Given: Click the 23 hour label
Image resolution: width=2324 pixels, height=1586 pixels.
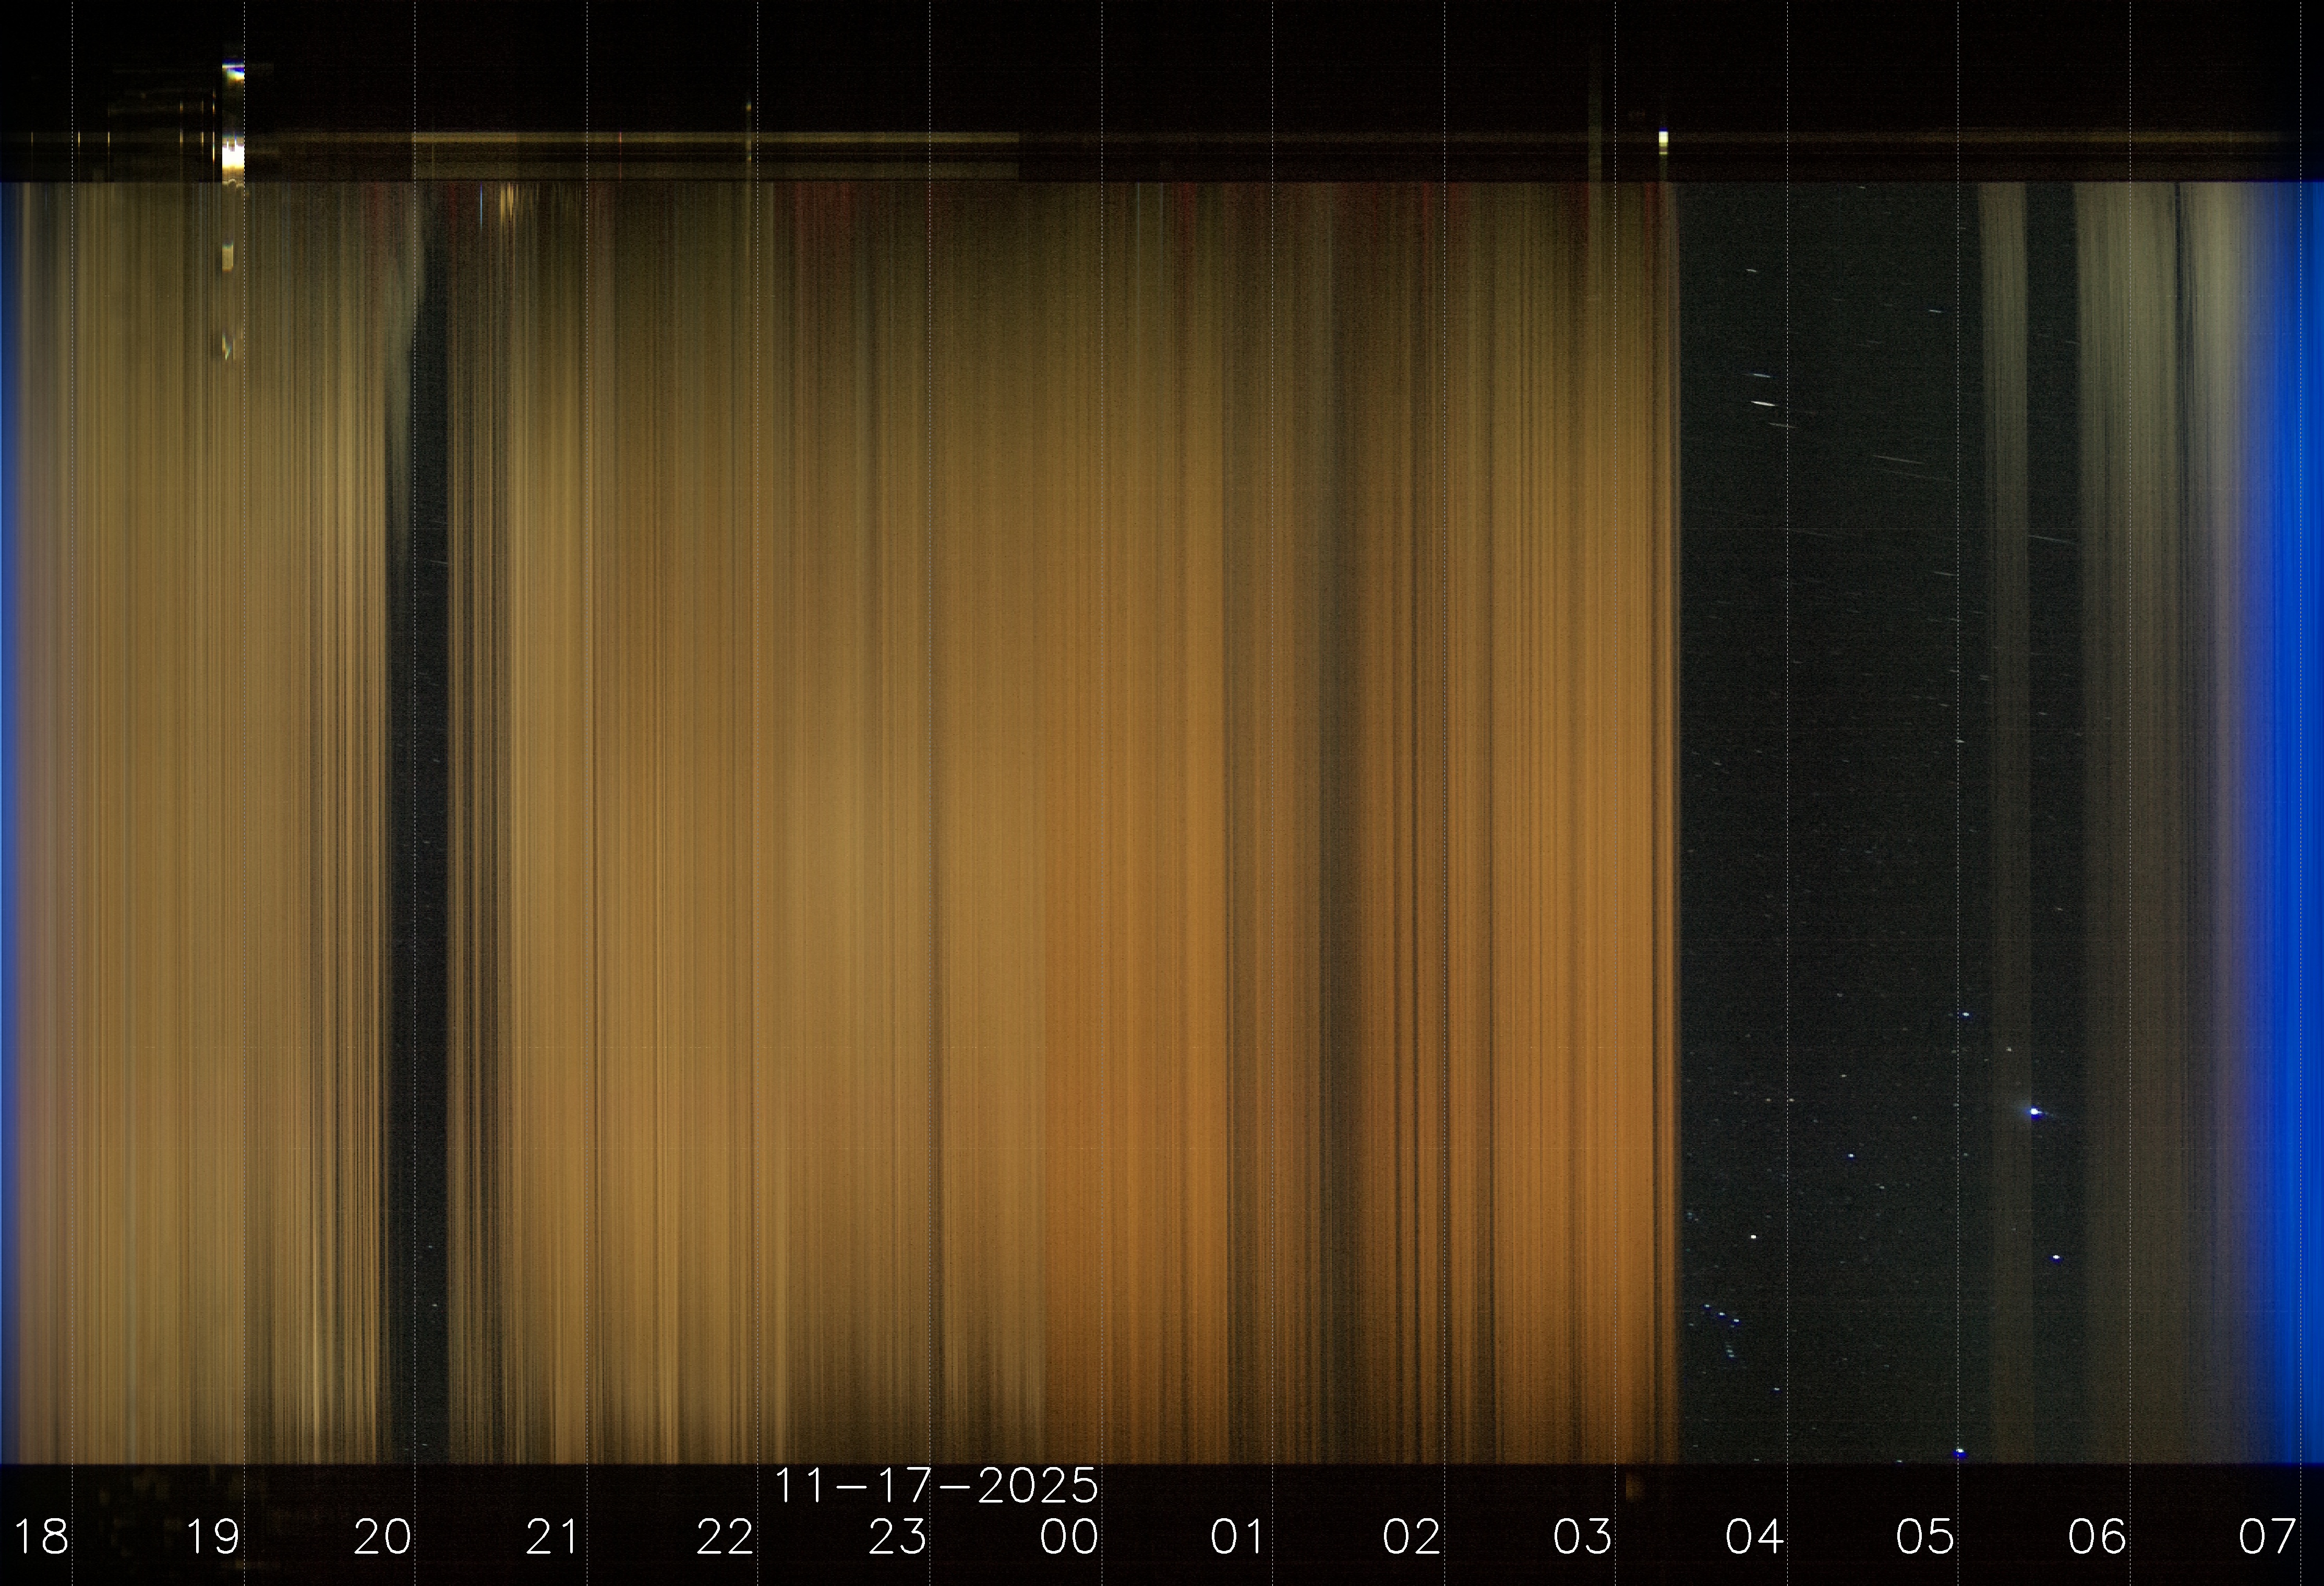Looking at the screenshot, I should (897, 1537).
